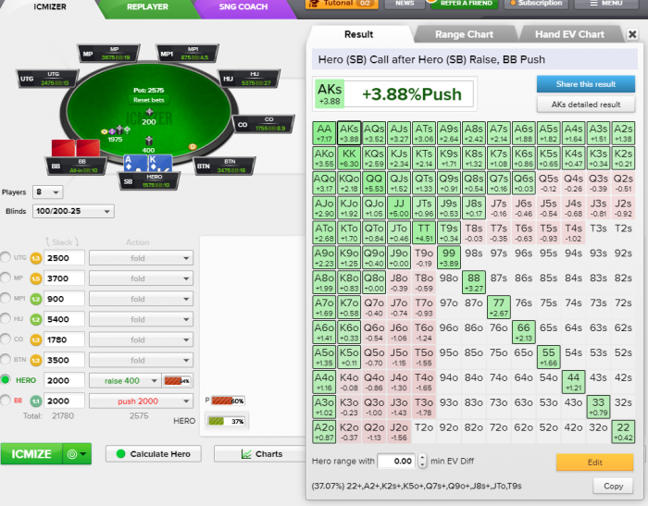The width and height of the screenshot is (648, 506).
Task: Expand the ICMIZE button dropdown arrow
Action: (83, 454)
